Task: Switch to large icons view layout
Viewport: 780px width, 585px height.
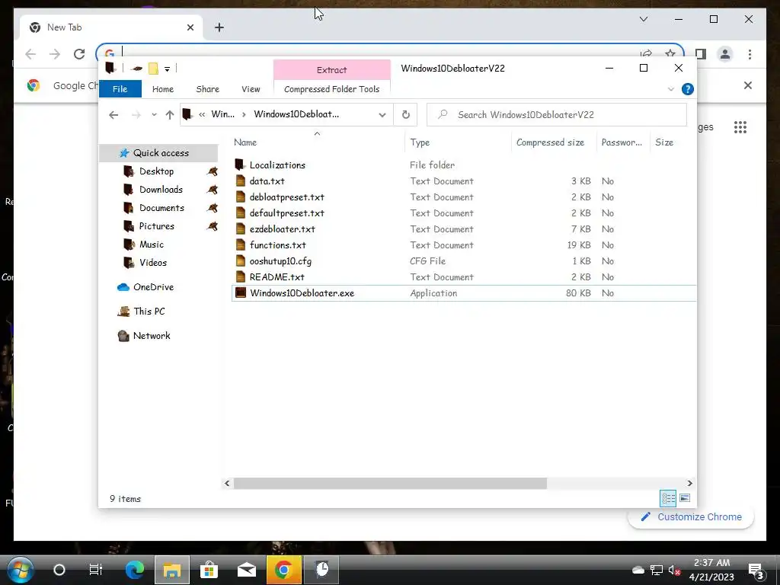Action: coord(685,498)
